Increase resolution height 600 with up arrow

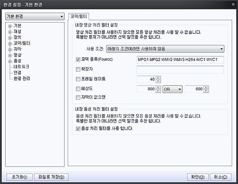pyautogui.click(x=206, y=87)
